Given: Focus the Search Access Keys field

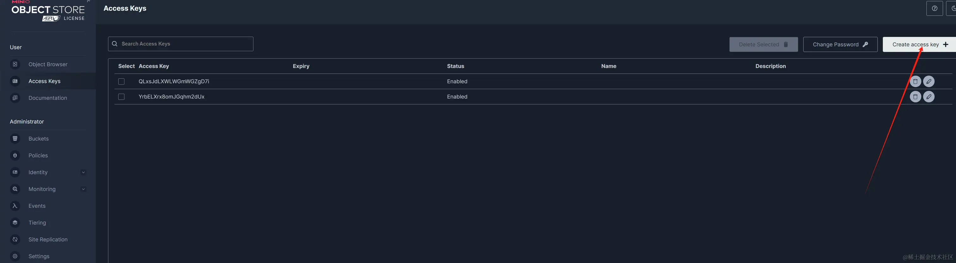Looking at the screenshot, I should (181, 44).
